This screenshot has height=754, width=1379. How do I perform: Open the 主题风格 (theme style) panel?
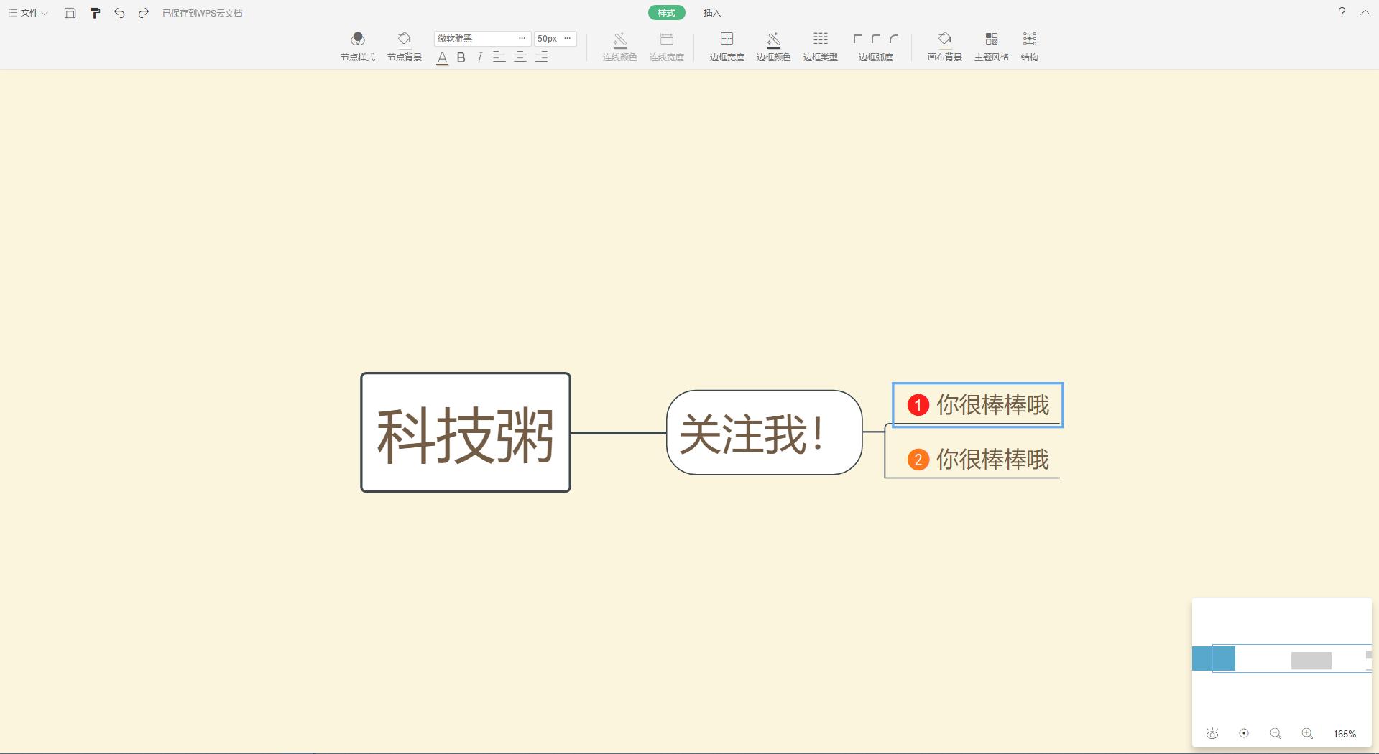click(992, 45)
